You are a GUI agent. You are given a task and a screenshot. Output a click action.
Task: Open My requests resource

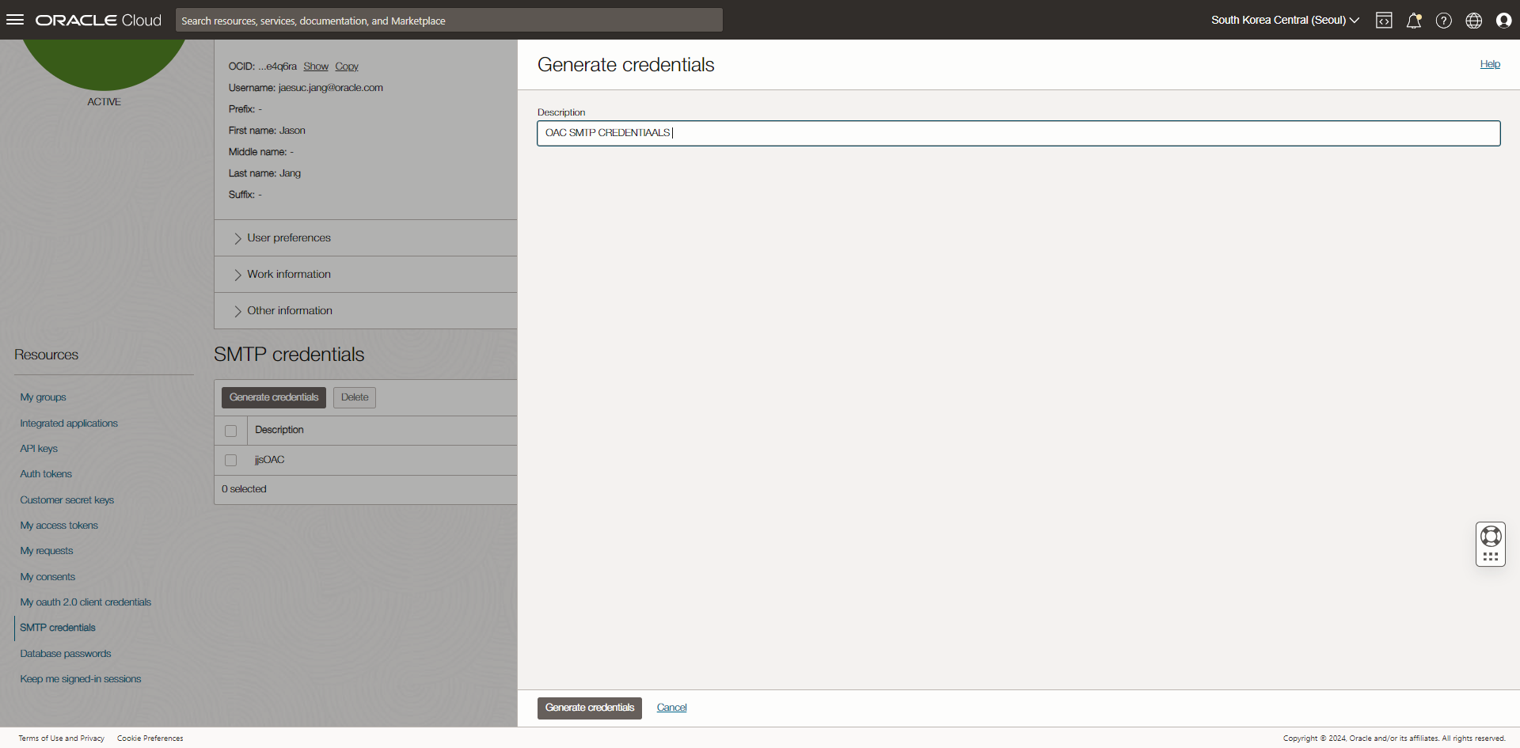(47, 551)
